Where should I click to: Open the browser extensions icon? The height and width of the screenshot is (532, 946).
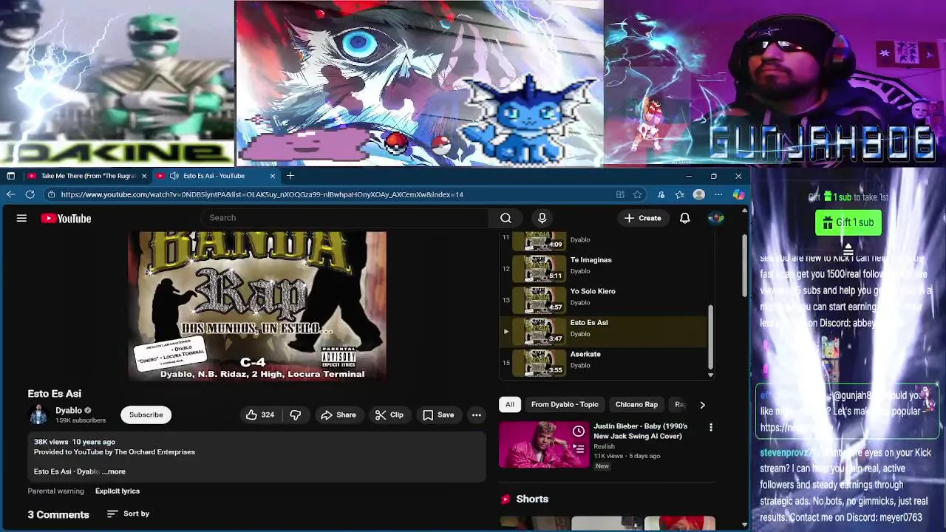[x=660, y=194]
